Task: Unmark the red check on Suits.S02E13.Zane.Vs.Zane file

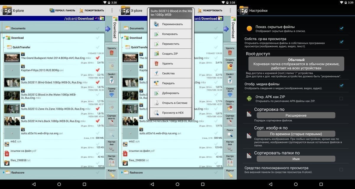Action: pyautogui.click(x=98, y=109)
